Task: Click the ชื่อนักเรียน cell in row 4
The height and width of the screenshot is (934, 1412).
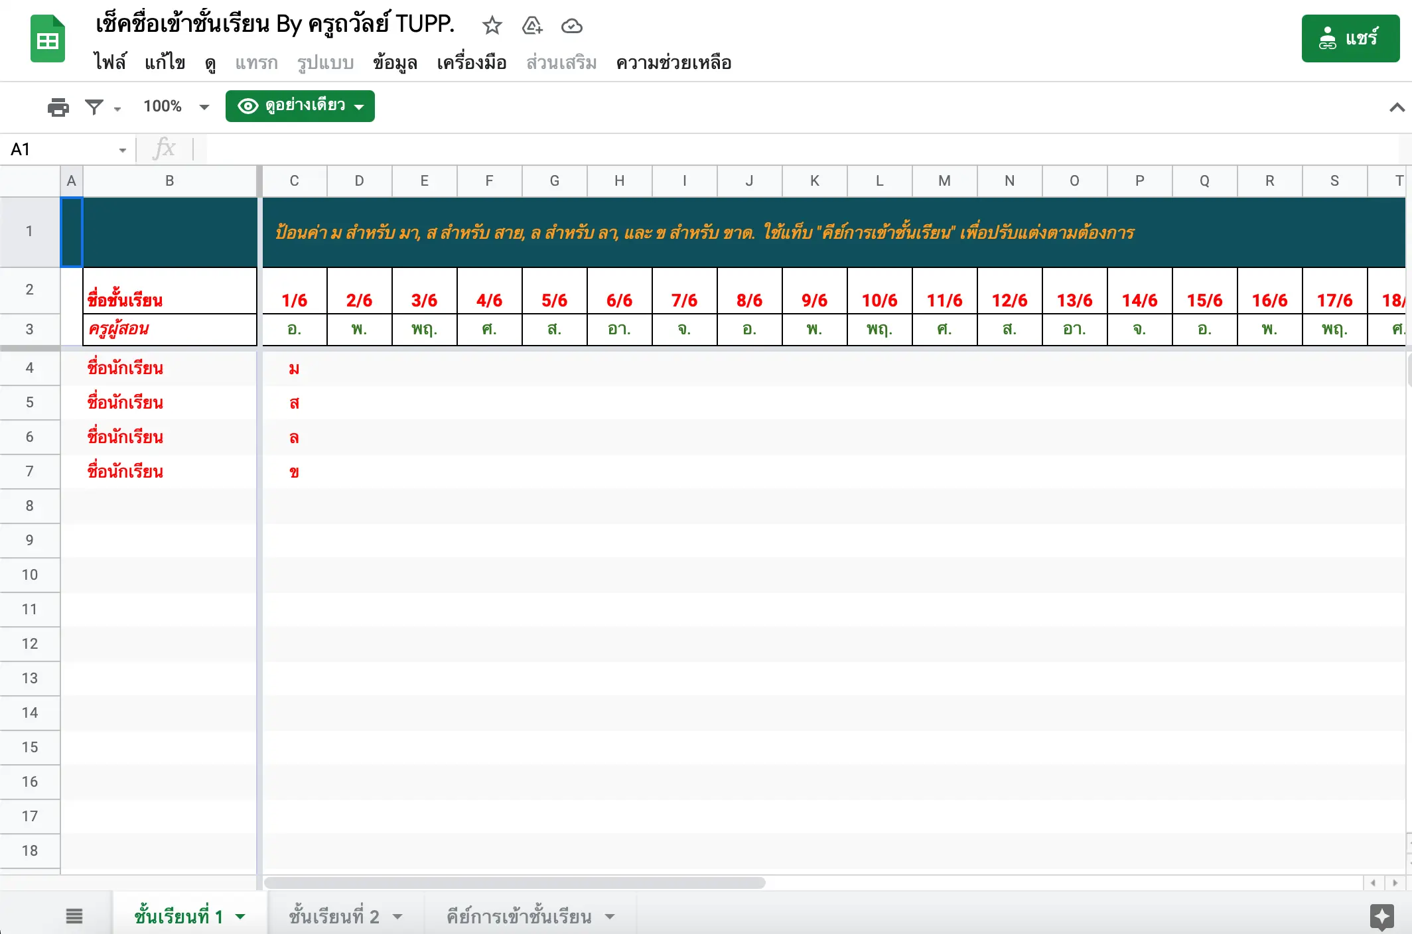Action: pos(170,368)
